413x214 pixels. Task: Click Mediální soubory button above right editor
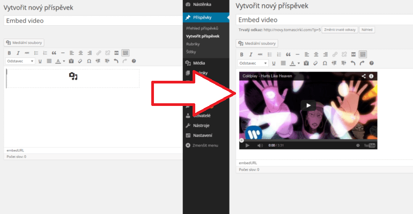coord(257,43)
